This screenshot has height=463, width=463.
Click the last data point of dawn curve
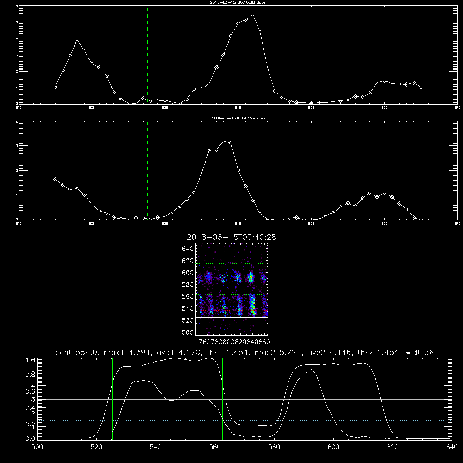pos(421,87)
